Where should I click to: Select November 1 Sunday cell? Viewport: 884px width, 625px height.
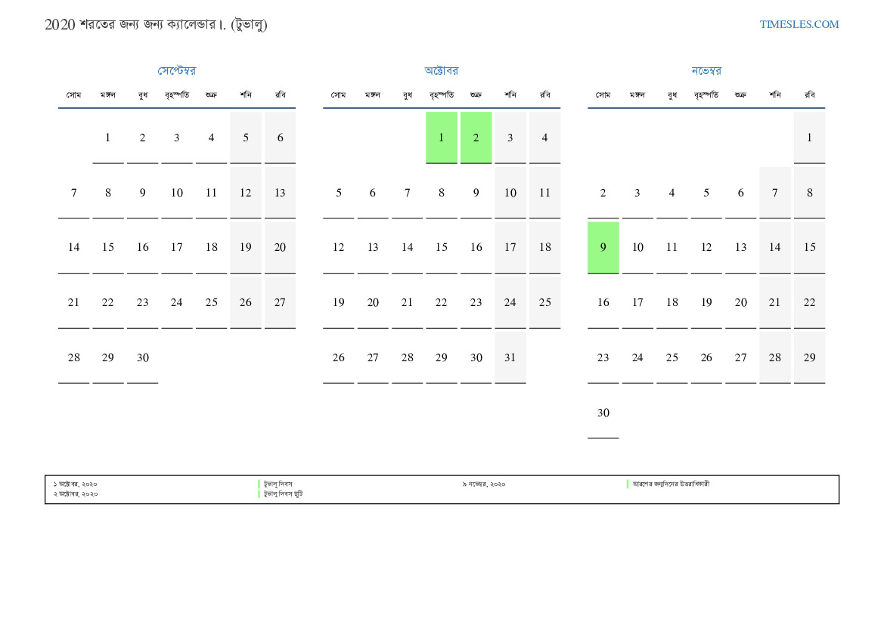point(810,138)
